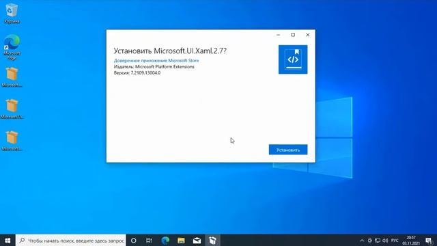This screenshot has width=437, height=246.
Task: Click the blue app package logo tile
Action: (293, 59)
